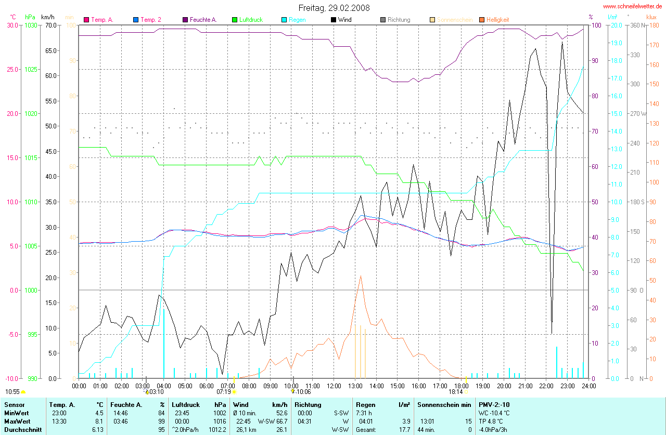Image resolution: width=666 pixels, height=435 pixels.
Task: Select the minimum temperature value 4.5
Action: [99, 413]
